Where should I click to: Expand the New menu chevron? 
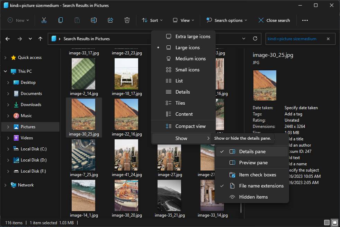pyautogui.click(x=27, y=20)
